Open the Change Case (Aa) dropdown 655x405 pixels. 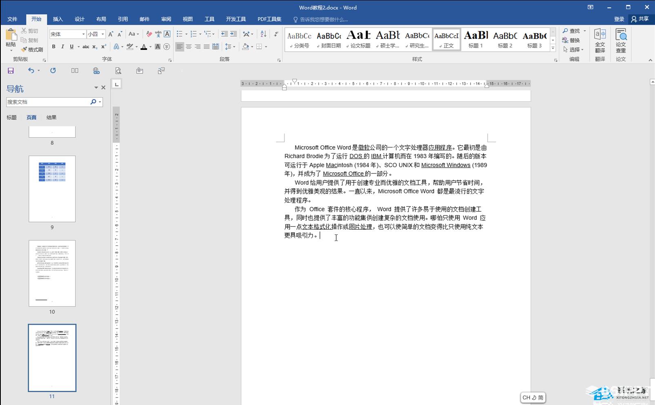coord(133,34)
